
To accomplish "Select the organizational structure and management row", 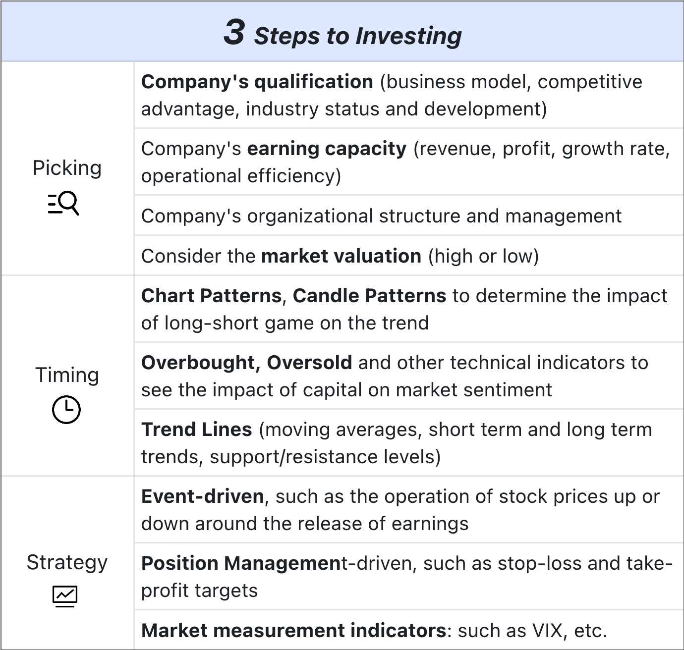I will [x=408, y=216].
